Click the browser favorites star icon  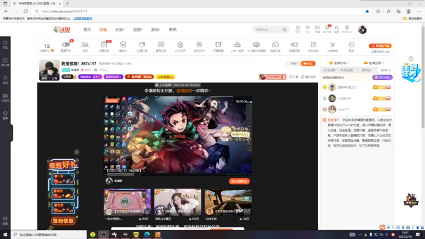click(367, 11)
